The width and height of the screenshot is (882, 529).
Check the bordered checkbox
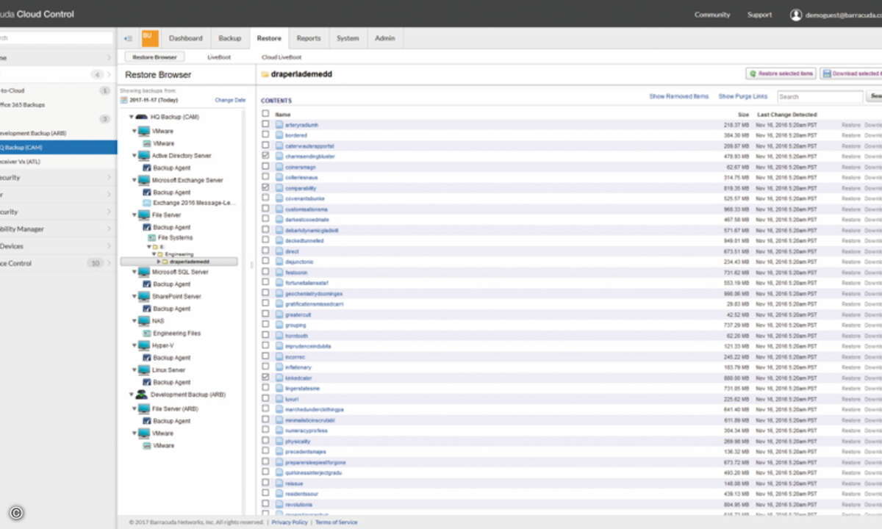(265, 135)
